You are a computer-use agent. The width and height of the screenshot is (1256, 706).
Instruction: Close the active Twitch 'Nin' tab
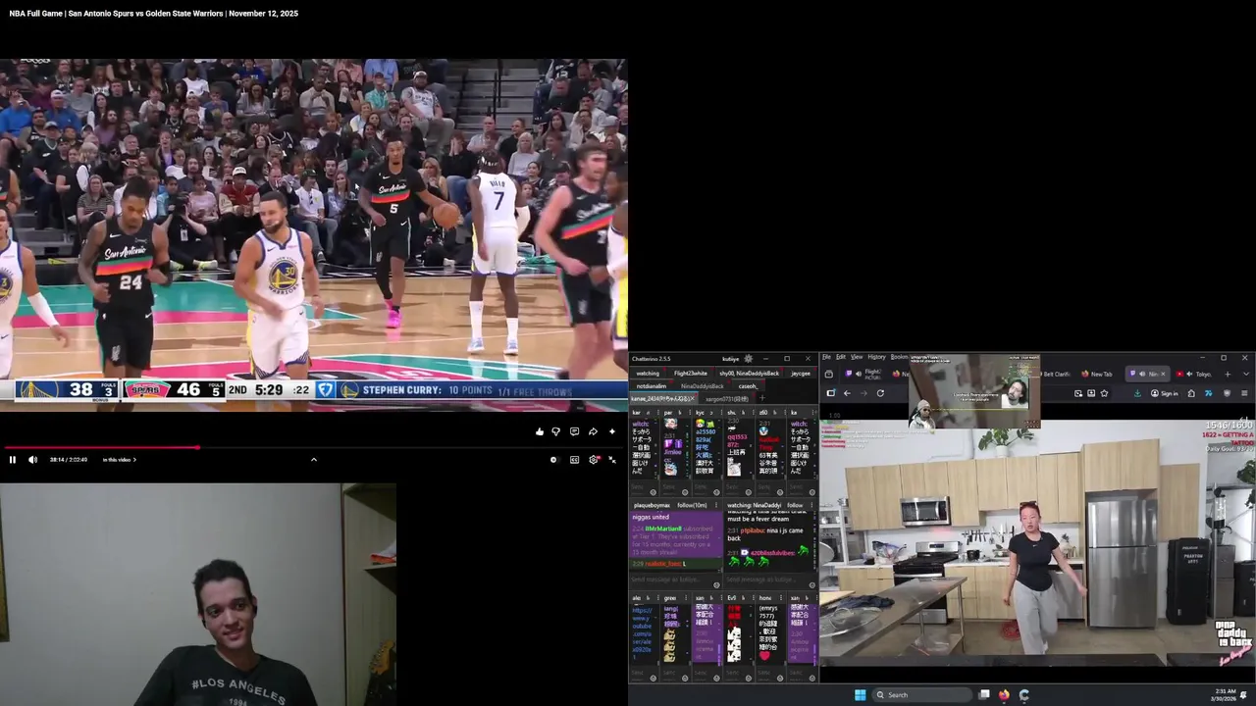pos(1163,374)
